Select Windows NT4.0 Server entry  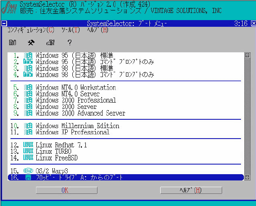[x=126, y=94]
